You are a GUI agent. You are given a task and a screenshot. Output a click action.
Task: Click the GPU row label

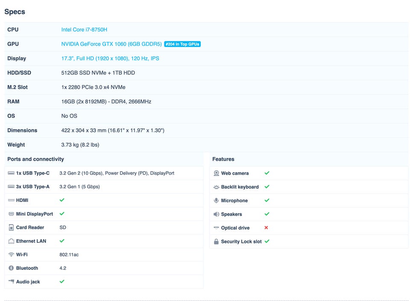pyautogui.click(x=13, y=44)
